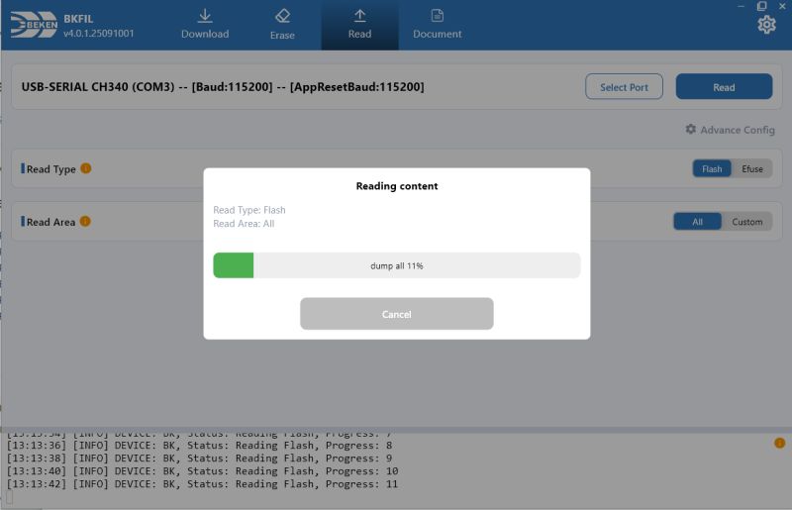Click the BKFIL application name
This screenshot has width=792, height=510.
click(78, 19)
